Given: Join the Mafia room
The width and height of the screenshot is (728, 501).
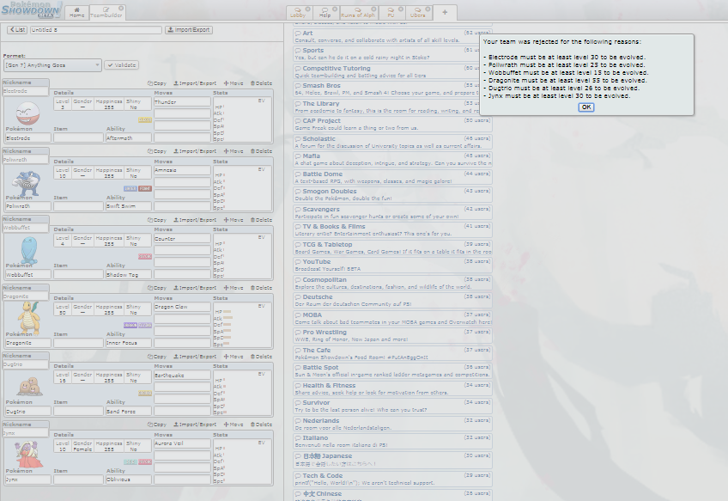Looking at the screenshot, I should [392, 160].
